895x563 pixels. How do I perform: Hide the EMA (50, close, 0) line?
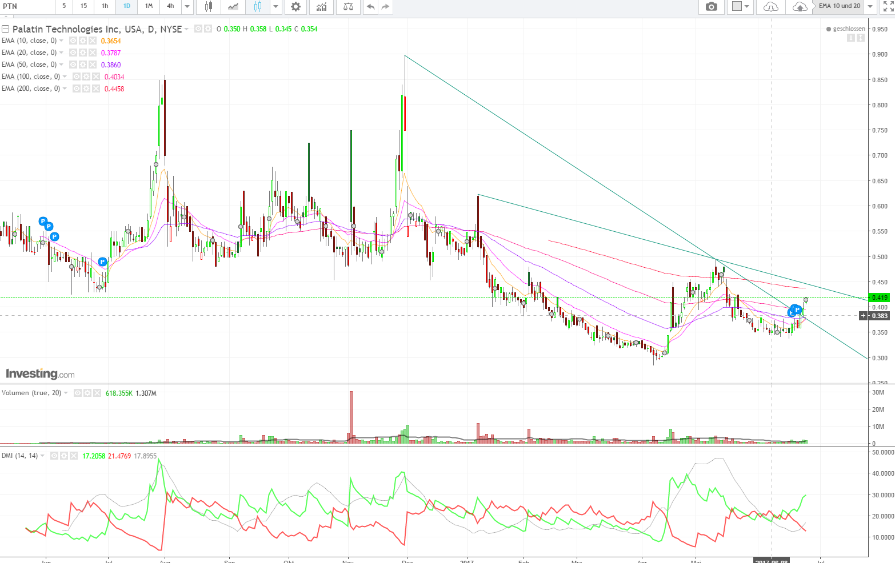[x=73, y=65]
